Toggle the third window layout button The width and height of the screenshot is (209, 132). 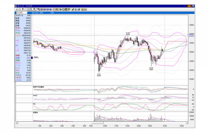coord(45,9)
